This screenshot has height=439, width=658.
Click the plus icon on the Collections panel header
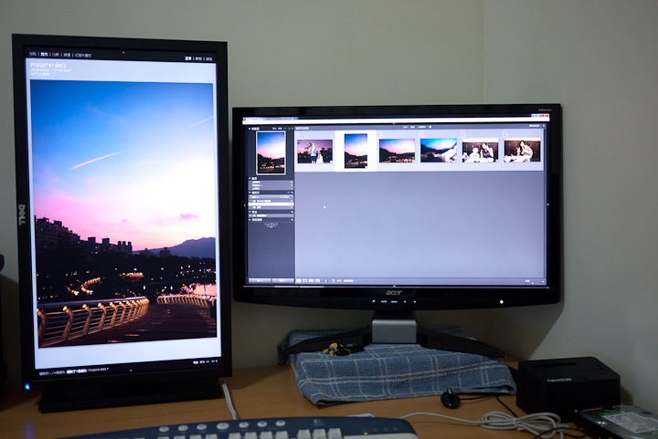pyautogui.click(x=292, y=212)
